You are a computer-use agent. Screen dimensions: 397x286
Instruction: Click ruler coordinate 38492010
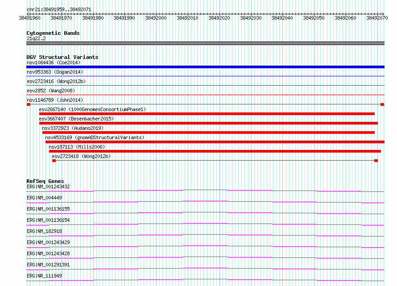point(187,18)
